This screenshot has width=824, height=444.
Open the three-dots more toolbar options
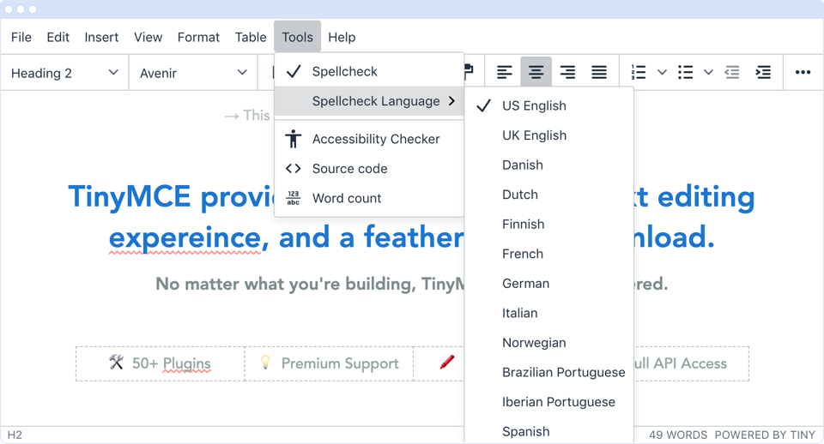(x=803, y=72)
